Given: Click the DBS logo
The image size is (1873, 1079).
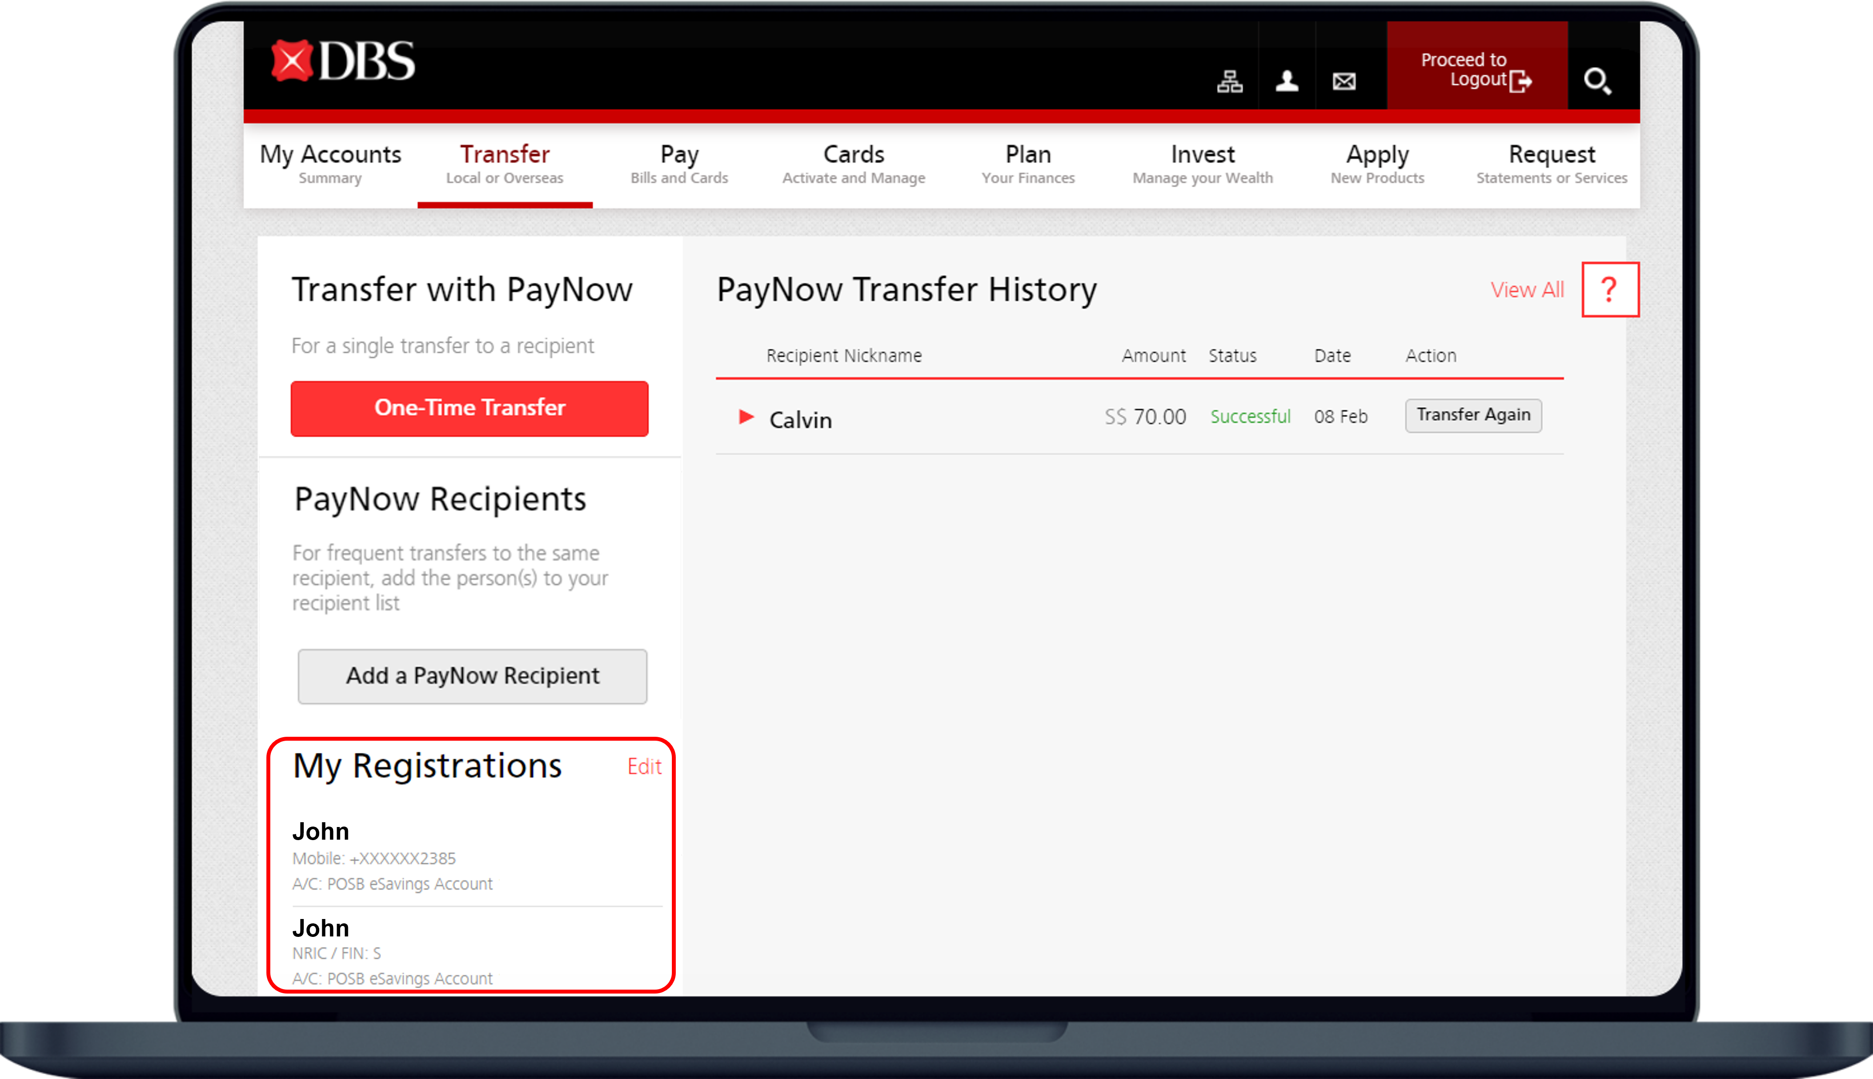Looking at the screenshot, I should pos(342,61).
